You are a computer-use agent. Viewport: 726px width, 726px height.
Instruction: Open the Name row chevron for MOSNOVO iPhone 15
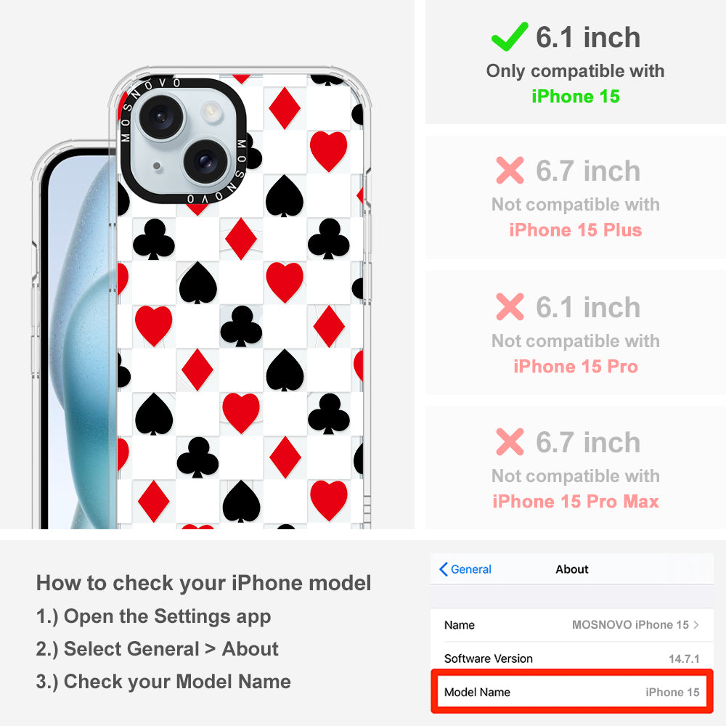click(x=696, y=624)
